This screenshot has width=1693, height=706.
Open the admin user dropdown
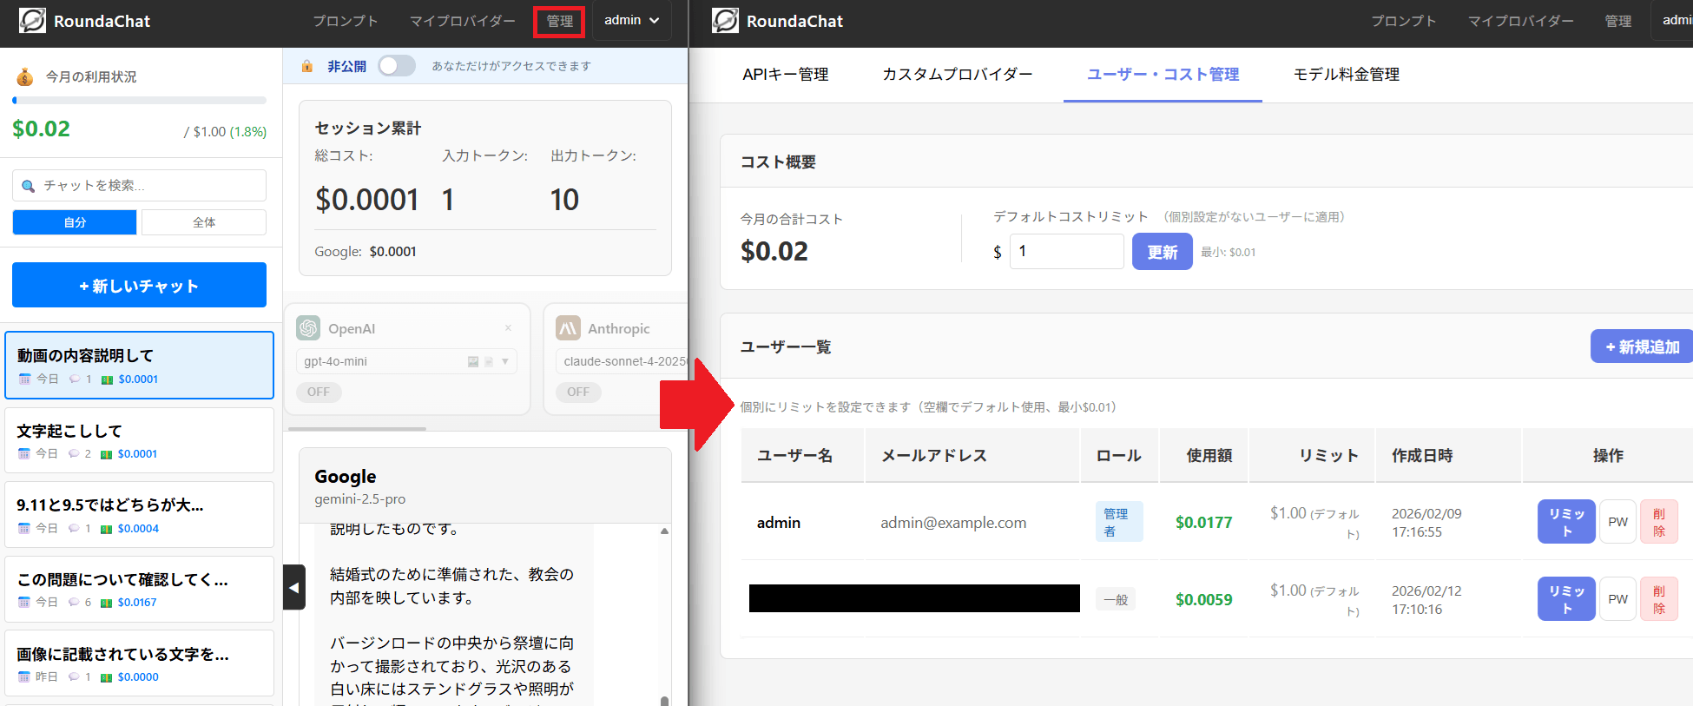pyautogui.click(x=632, y=20)
